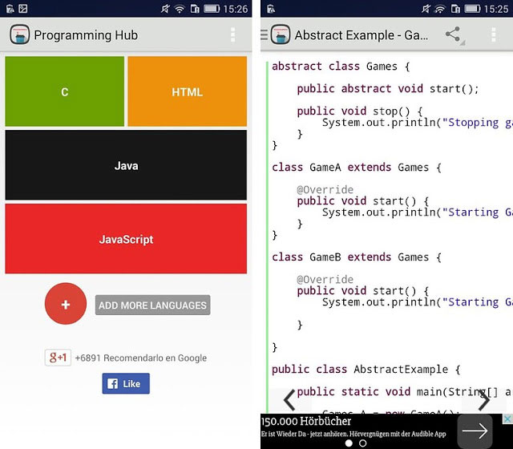Click 'abstract class Games {' code line
Viewport: 513px width, 449px height.
(x=341, y=67)
